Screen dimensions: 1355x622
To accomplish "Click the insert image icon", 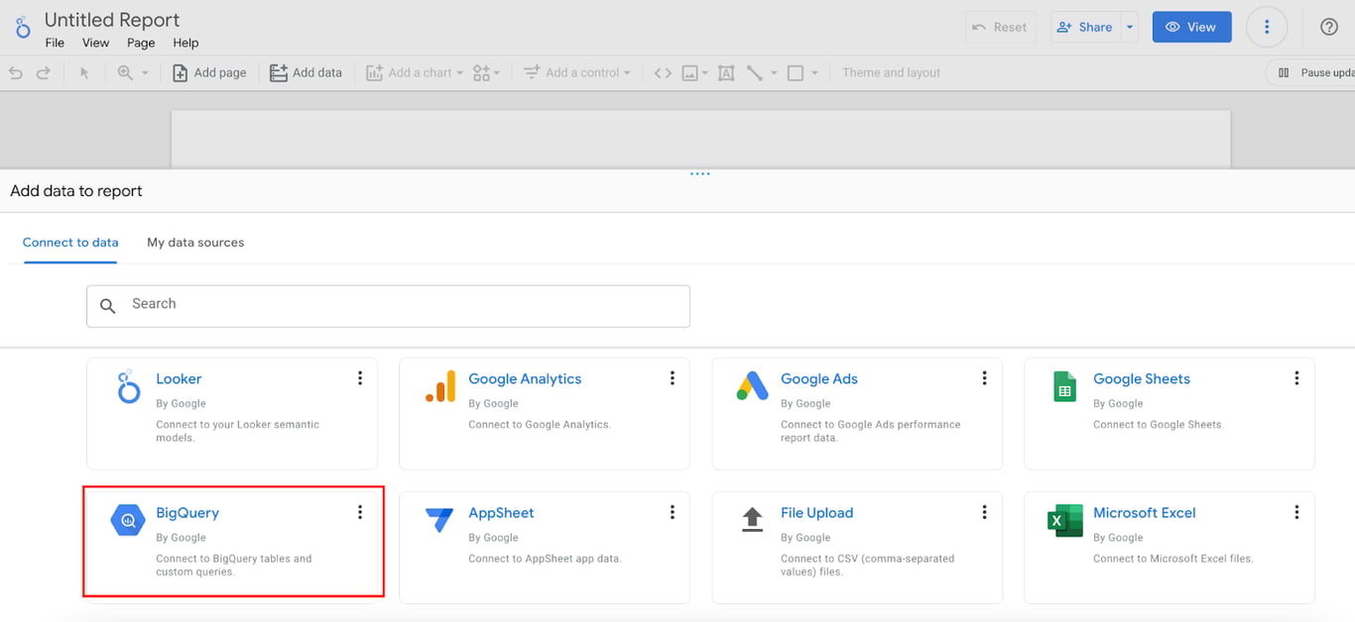I will (690, 72).
